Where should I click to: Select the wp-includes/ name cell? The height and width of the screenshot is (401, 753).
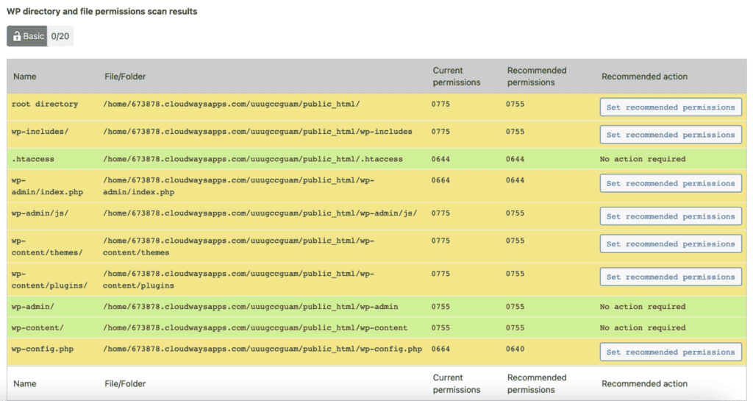coord(40,131)
